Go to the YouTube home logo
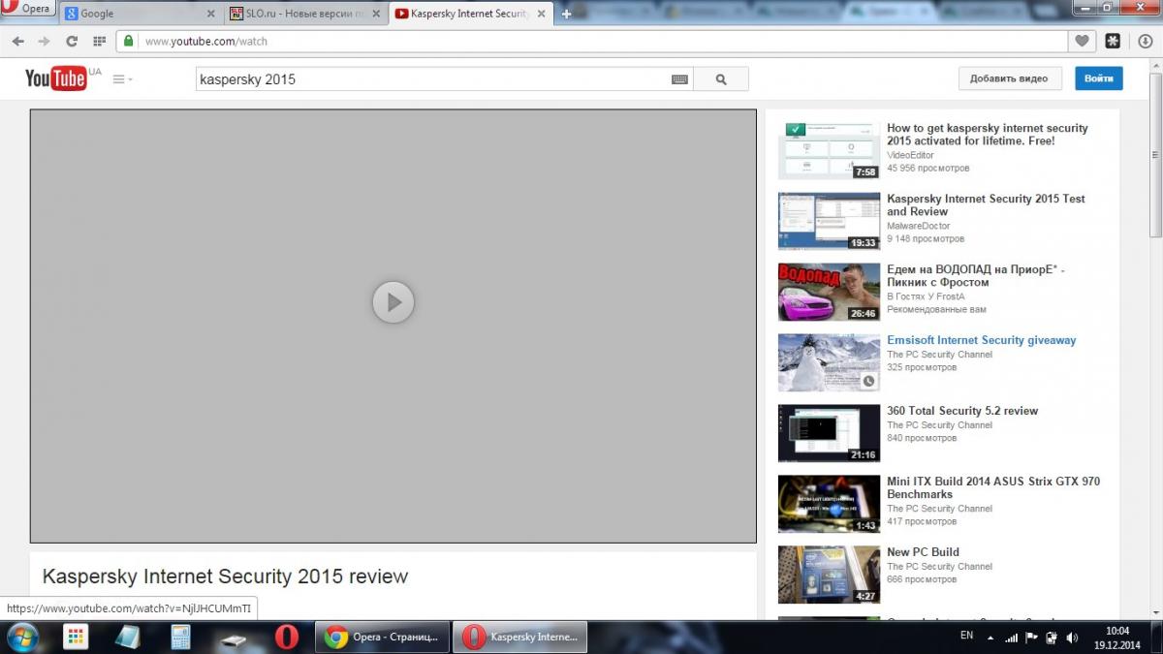This screenshot has width=1163, height=654. pos(56,78)
